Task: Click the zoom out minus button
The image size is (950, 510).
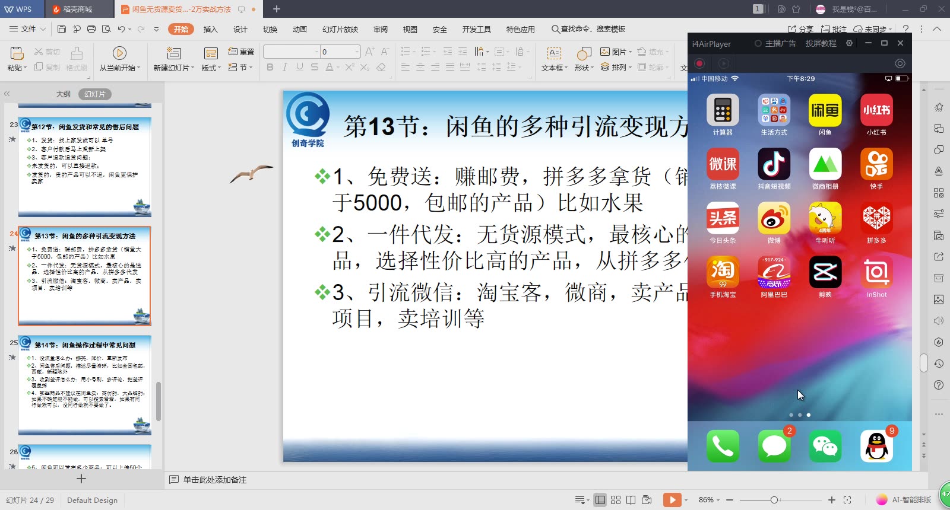Action: pyautogui.click(x=730, y=500)
